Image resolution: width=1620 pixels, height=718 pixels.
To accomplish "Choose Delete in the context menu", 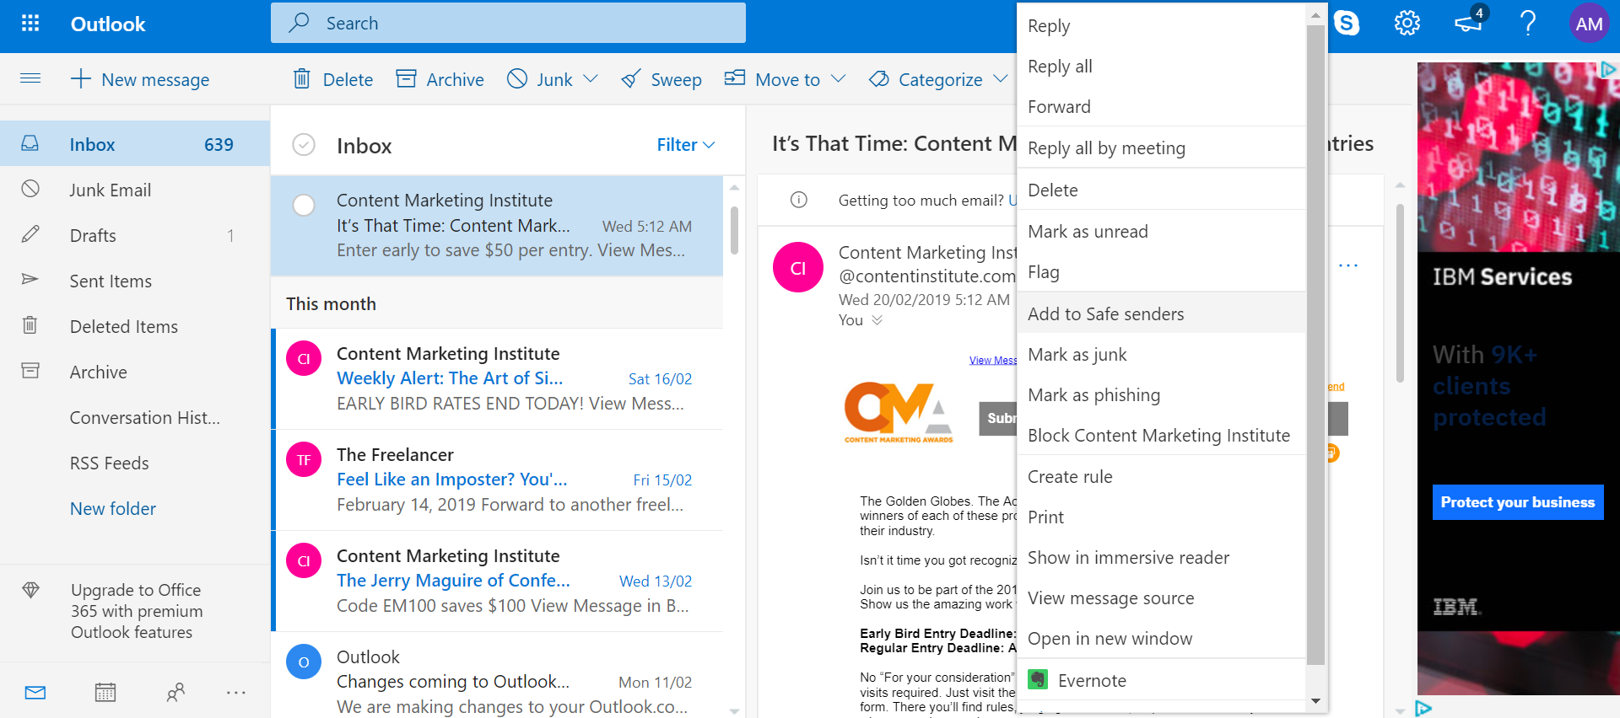I will [x=1161, y=190].
